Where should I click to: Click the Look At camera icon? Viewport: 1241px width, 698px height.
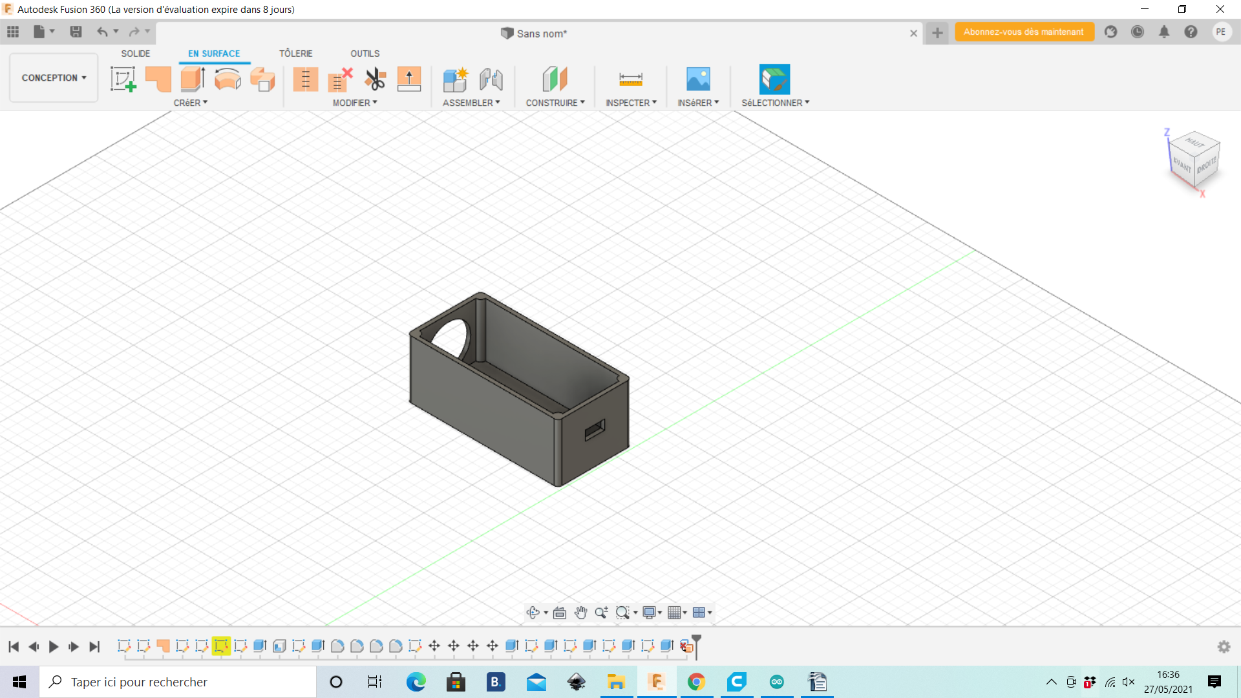coord(560,613)
